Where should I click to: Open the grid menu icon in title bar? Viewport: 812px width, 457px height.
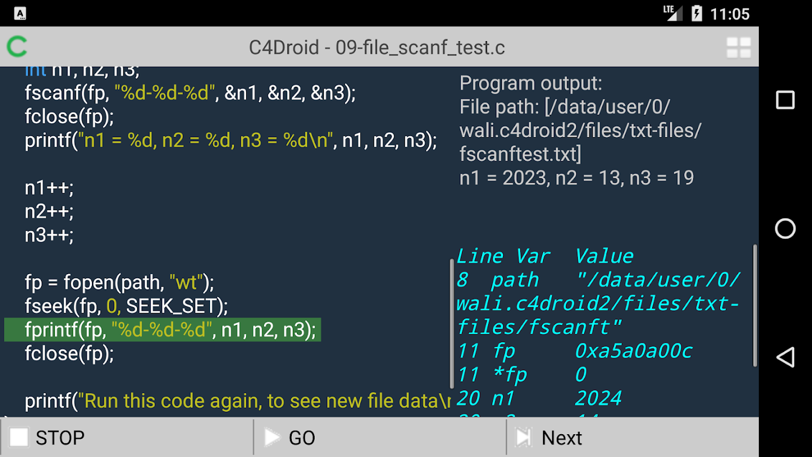(738, 48)
